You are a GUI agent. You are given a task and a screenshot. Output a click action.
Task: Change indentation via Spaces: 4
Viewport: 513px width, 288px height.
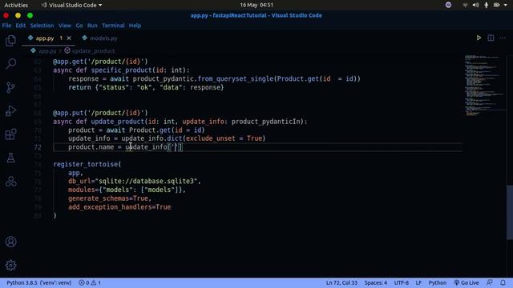pos(376,282)
